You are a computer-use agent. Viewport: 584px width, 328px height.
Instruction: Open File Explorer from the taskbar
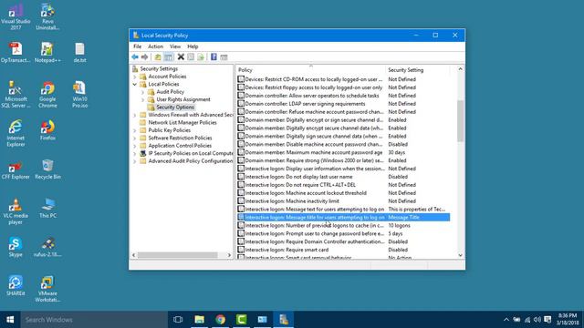click(199, 320)
